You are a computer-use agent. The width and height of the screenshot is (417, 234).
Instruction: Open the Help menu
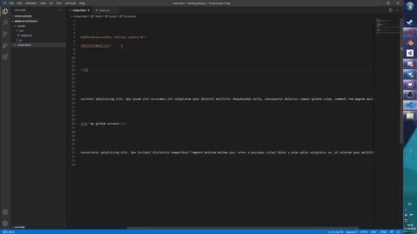[82, 3]
